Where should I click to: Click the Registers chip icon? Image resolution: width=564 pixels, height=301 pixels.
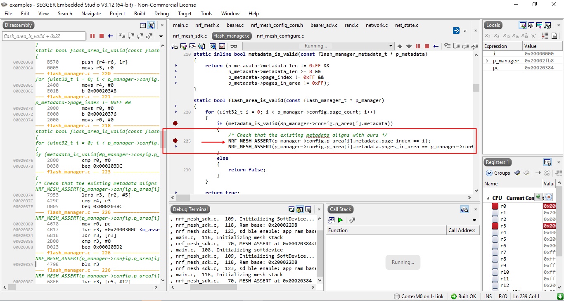[x=517, y=173]
